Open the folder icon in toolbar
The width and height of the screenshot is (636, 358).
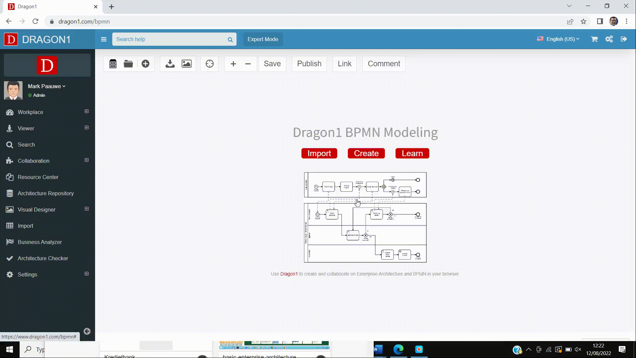tap(129, 64)
